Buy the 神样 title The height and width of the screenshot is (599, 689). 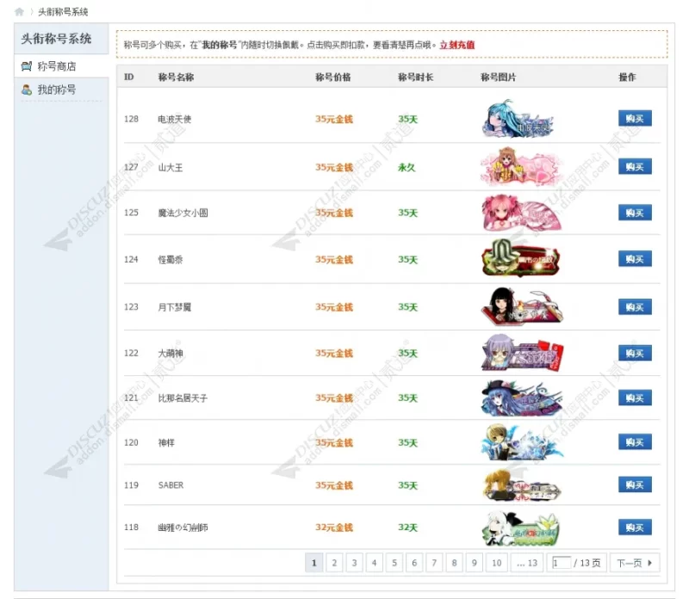coord(635,442)
